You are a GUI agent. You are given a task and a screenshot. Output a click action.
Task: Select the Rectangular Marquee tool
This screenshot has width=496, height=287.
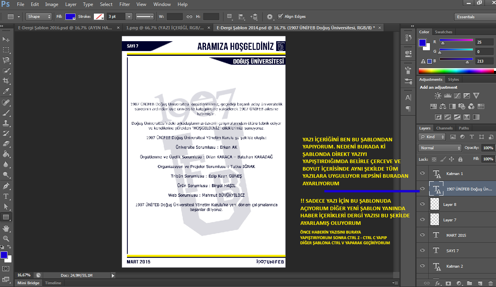(x=6, y=50)
